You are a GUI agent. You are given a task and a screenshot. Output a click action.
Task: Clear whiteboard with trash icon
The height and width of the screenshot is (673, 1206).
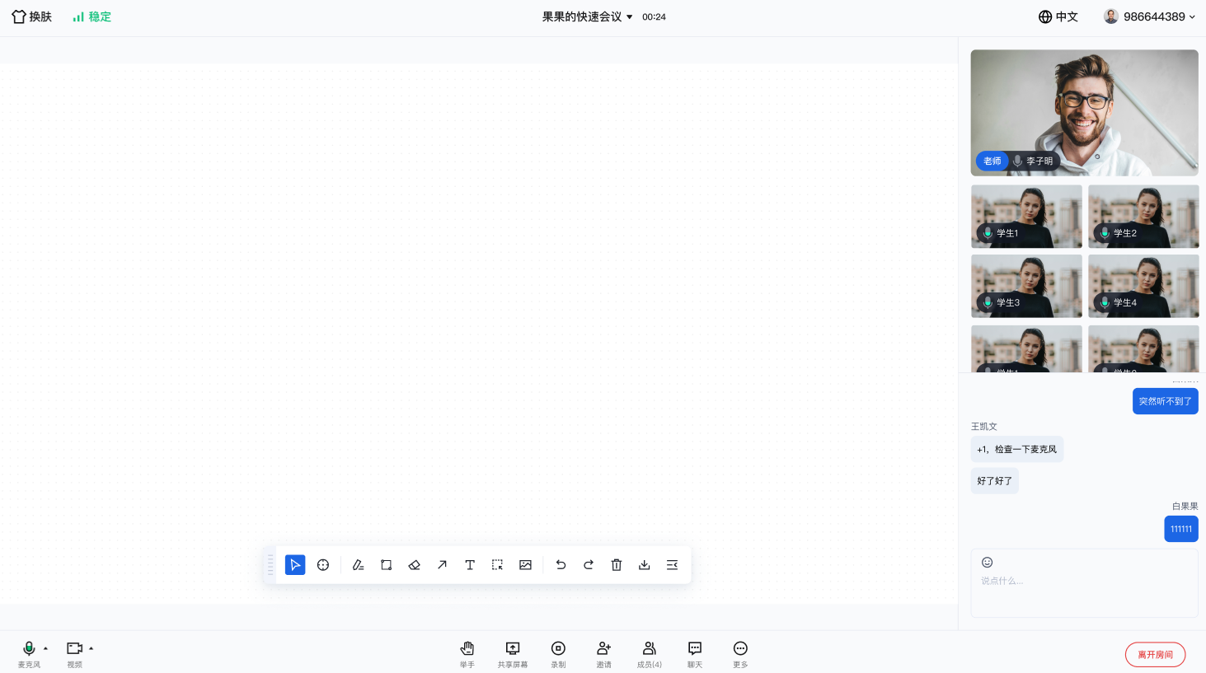[x=616, y=565]
